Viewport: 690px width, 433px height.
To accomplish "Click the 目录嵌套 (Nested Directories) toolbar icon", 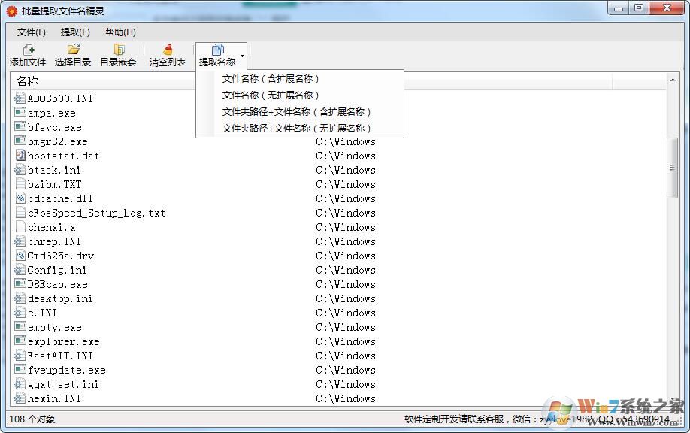I will (119, 54).
